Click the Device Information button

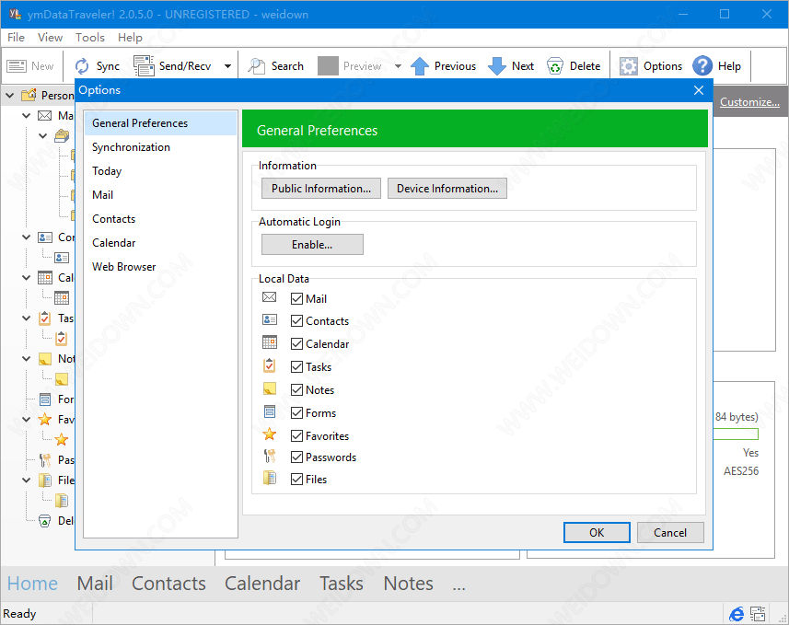[447, 188]
